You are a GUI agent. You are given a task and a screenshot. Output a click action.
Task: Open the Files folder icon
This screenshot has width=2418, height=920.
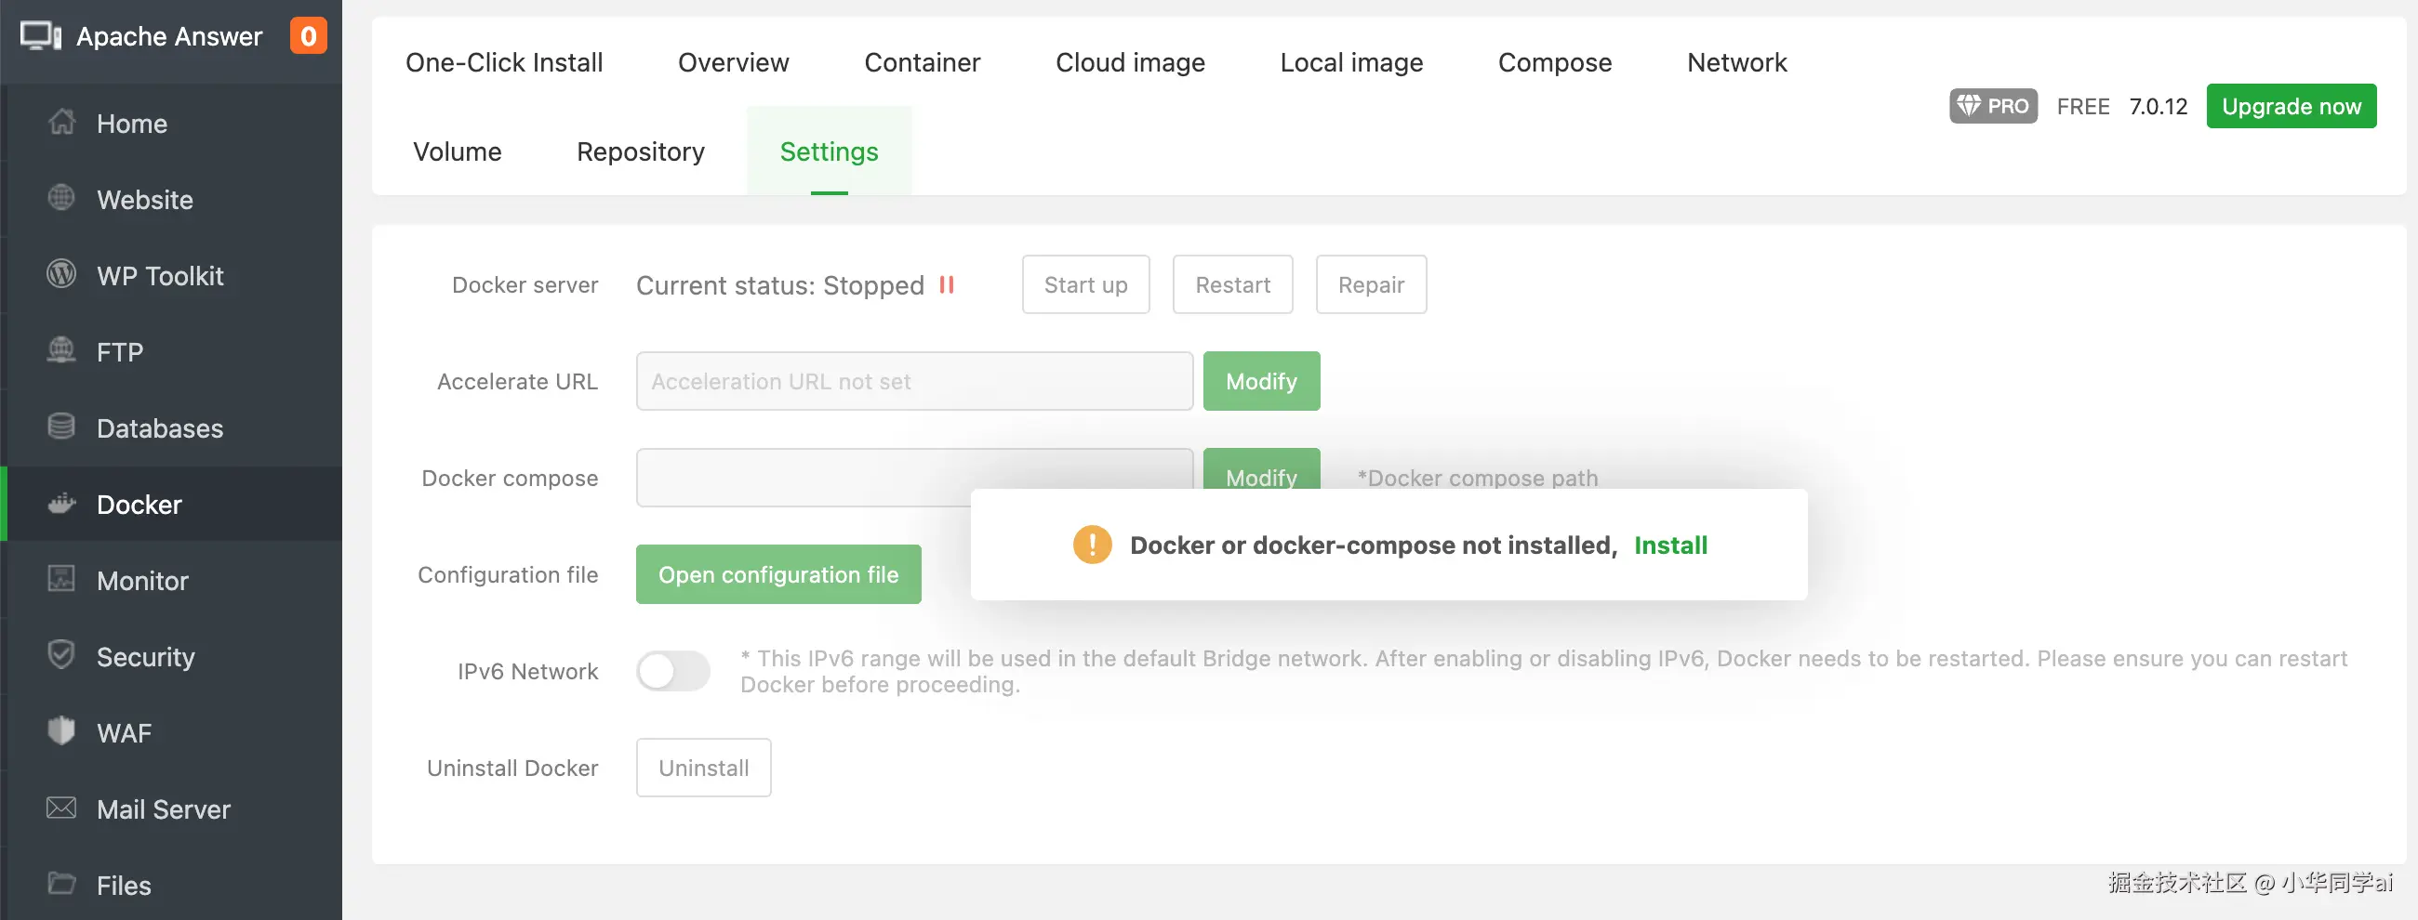tap(61, 885)
